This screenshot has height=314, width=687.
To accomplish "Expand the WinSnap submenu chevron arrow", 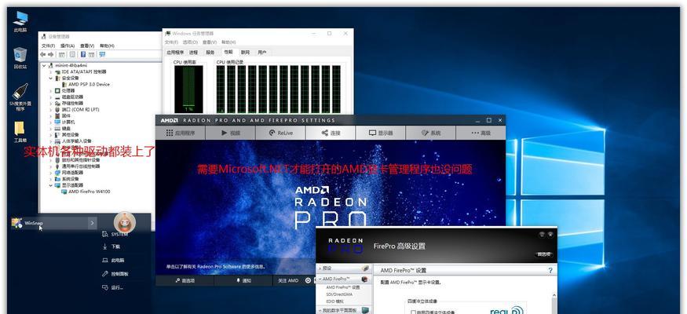I will click(92, 224).
